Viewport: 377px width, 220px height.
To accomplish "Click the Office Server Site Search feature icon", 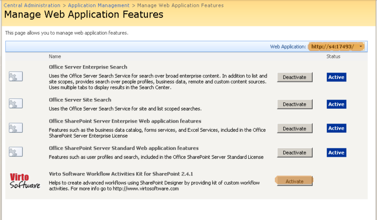I will [16, 104].
